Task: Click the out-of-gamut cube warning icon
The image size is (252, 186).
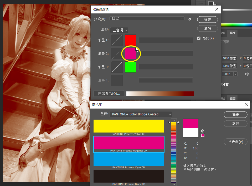Action: pos(203,131)
